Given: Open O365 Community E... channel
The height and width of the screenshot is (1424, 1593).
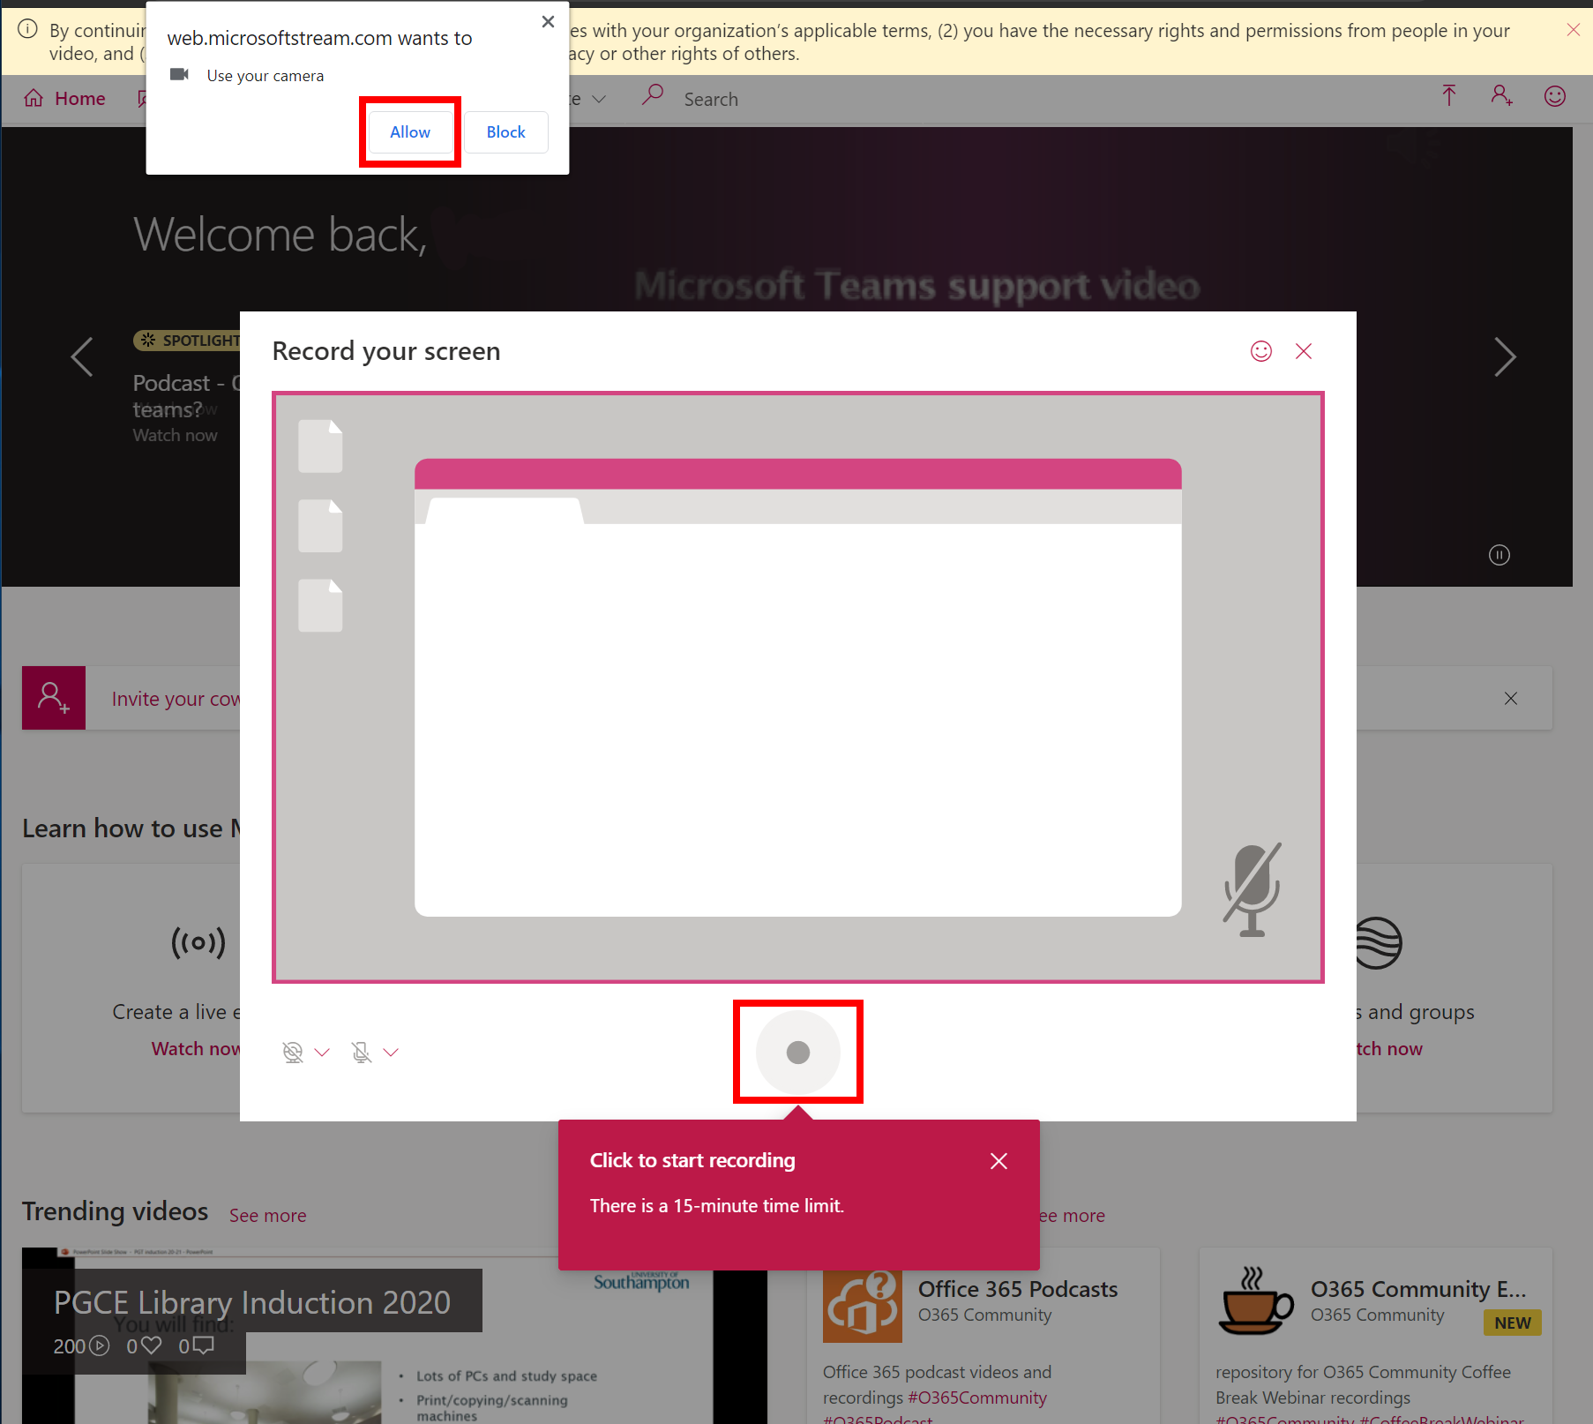Looking at the screenshot, I should pos(1418,1289).
